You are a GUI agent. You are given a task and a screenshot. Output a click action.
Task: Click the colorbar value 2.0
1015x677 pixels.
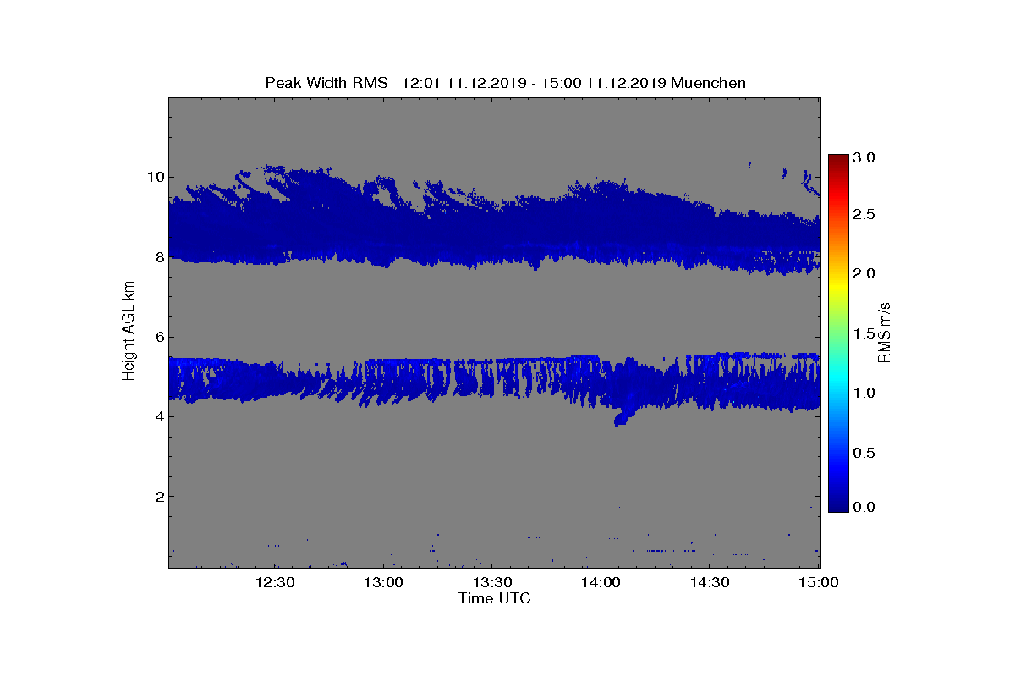pos(864,273)
